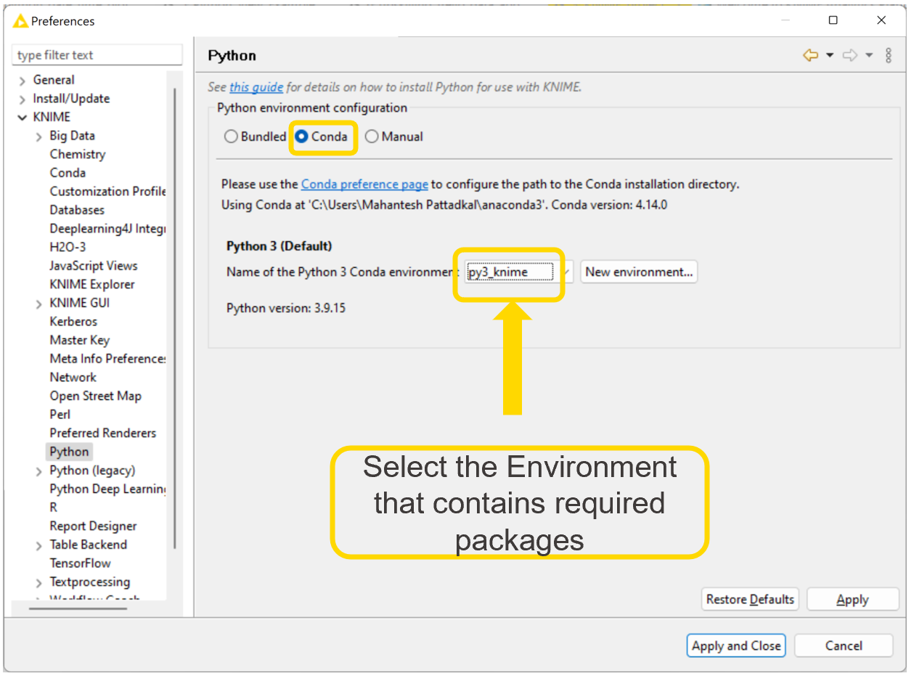Select Report Designer tree item

93,526
